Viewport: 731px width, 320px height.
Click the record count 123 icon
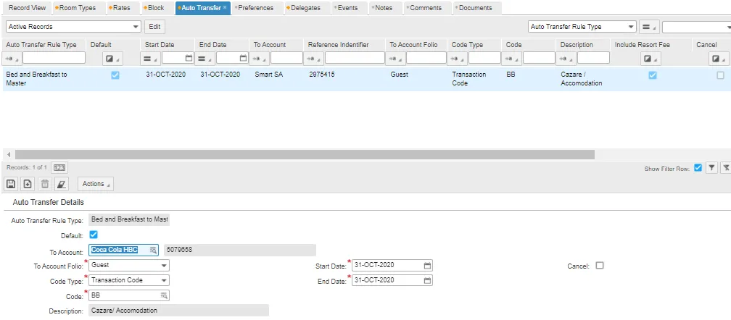point(59,167)
